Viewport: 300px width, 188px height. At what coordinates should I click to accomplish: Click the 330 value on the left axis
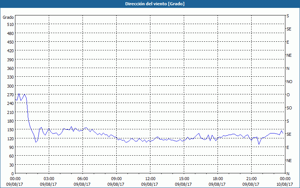[x=10, y=77]
